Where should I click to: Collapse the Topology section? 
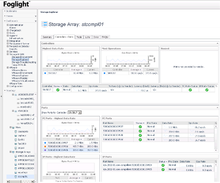tap(5, 91)
